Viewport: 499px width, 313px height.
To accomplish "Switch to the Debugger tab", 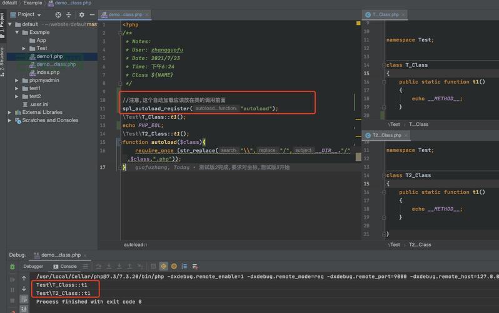I will (x=33, y=266).
